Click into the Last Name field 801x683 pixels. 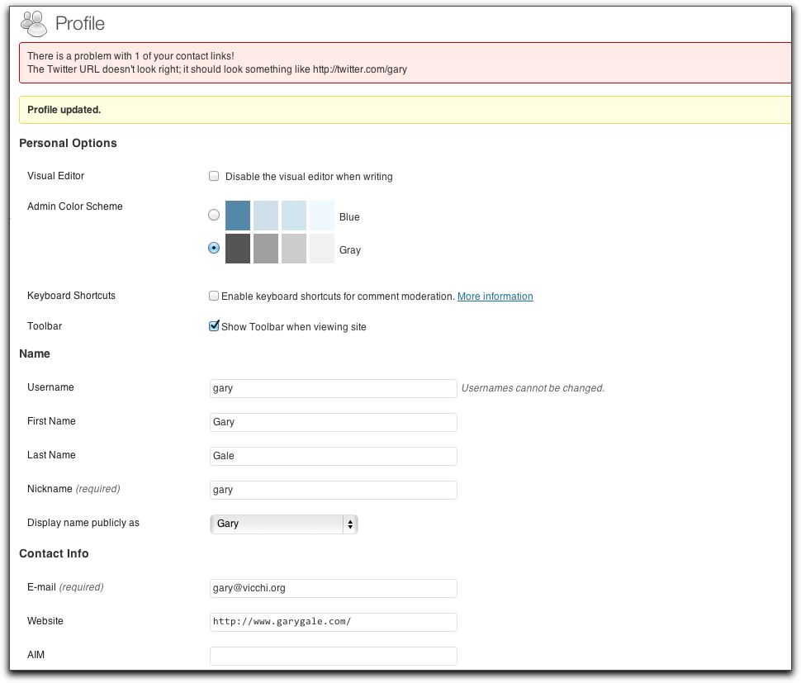333,456
